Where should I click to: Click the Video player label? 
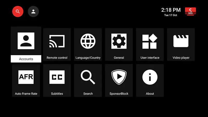tap(181, 58)
